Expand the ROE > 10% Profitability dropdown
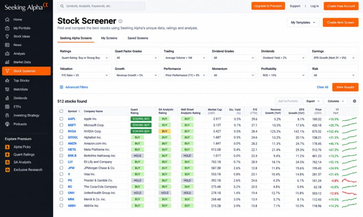363x217 pixels. 284,75
